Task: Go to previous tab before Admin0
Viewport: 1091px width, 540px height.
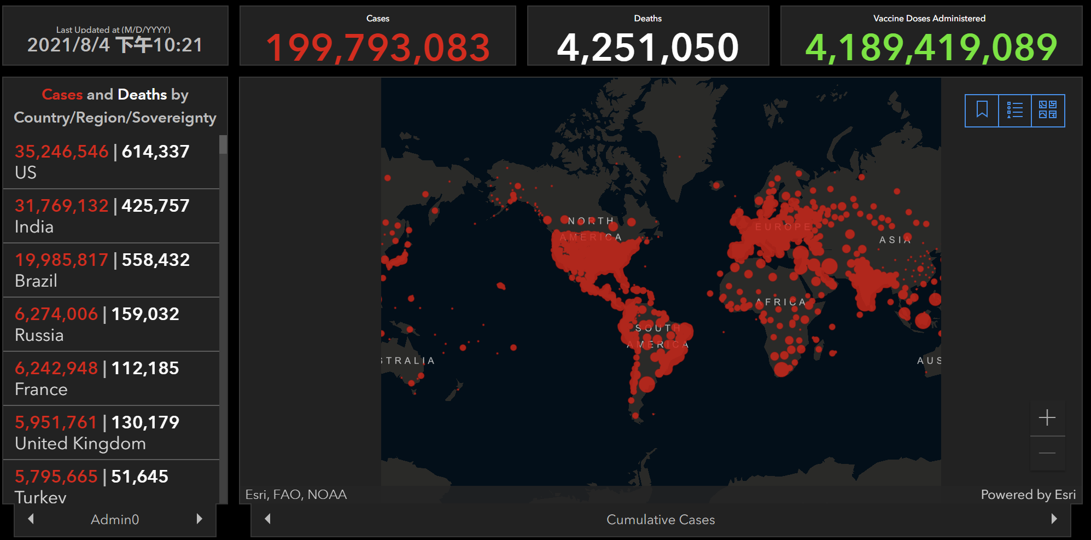Action: point(31,519)
